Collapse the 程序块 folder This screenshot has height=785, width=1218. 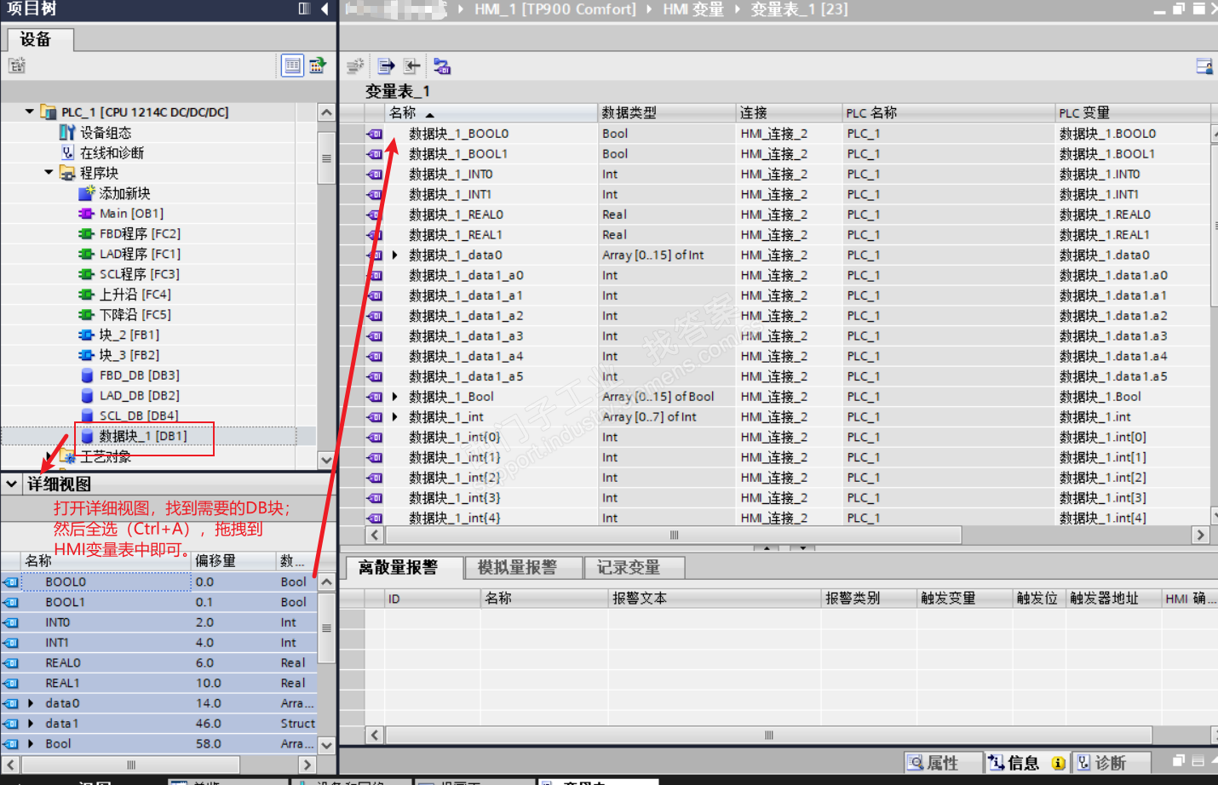pos(49,173)
